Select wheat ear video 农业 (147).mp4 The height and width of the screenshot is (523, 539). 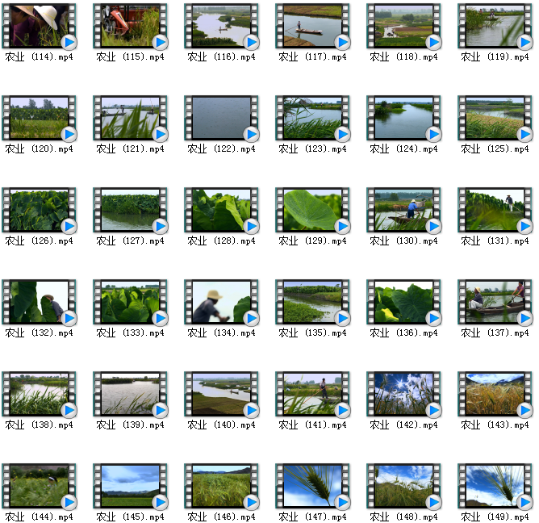pyautogui.click(x=312, y=486)
